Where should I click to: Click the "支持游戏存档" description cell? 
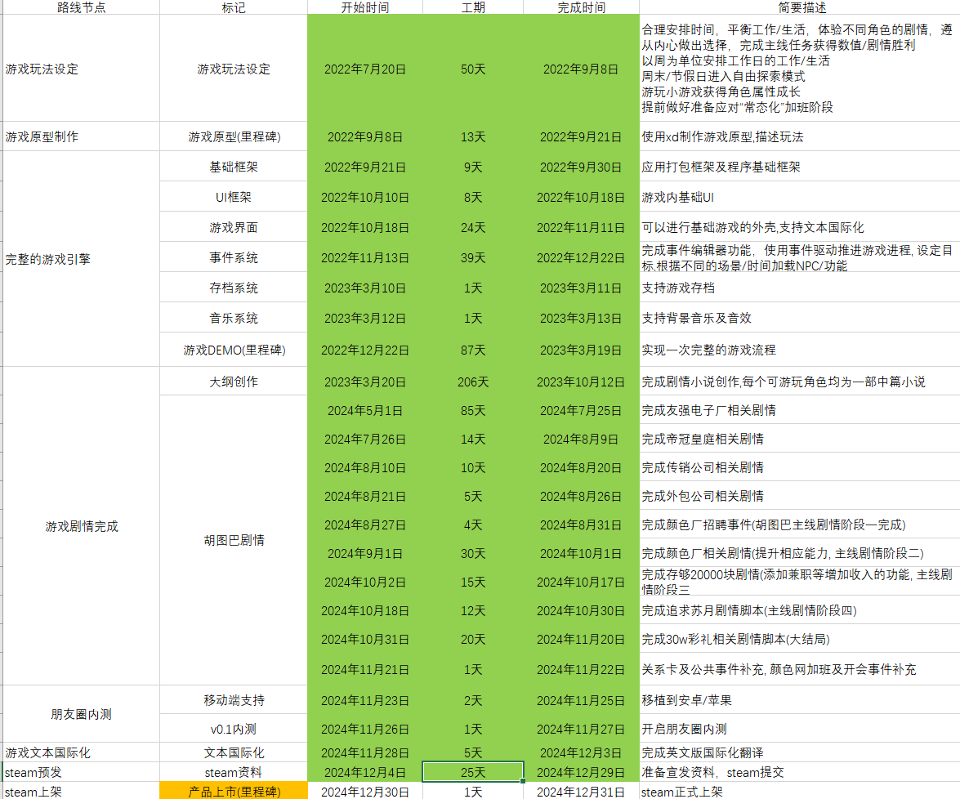coord(799,288)
